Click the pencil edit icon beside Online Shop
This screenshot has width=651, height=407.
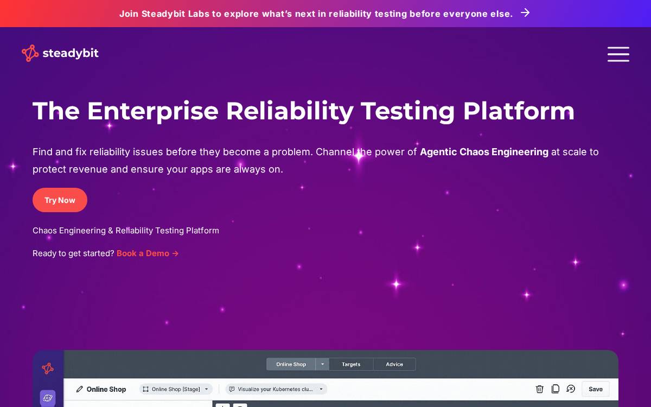(80, 389)
